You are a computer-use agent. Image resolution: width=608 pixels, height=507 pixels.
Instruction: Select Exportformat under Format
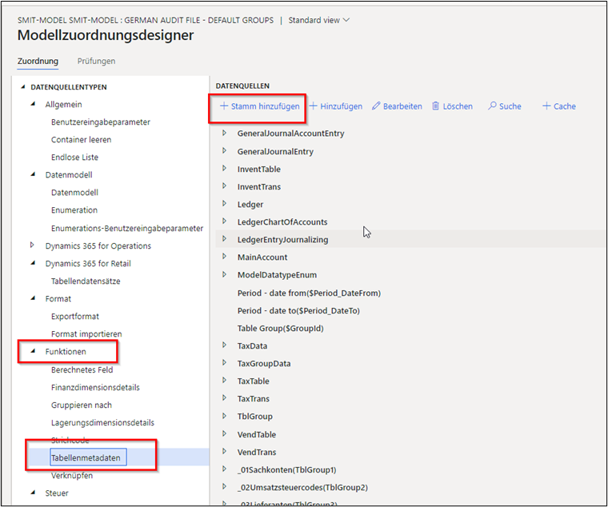point(75,317)
